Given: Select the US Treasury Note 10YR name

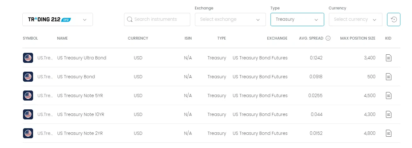Looking at the screenshot, I should click(81, 114).
